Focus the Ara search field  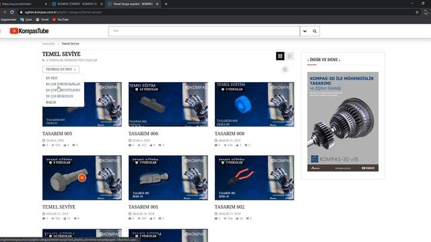204,31
